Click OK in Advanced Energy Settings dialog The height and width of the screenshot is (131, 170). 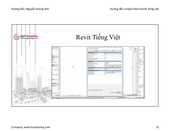(x=112, y=92)
